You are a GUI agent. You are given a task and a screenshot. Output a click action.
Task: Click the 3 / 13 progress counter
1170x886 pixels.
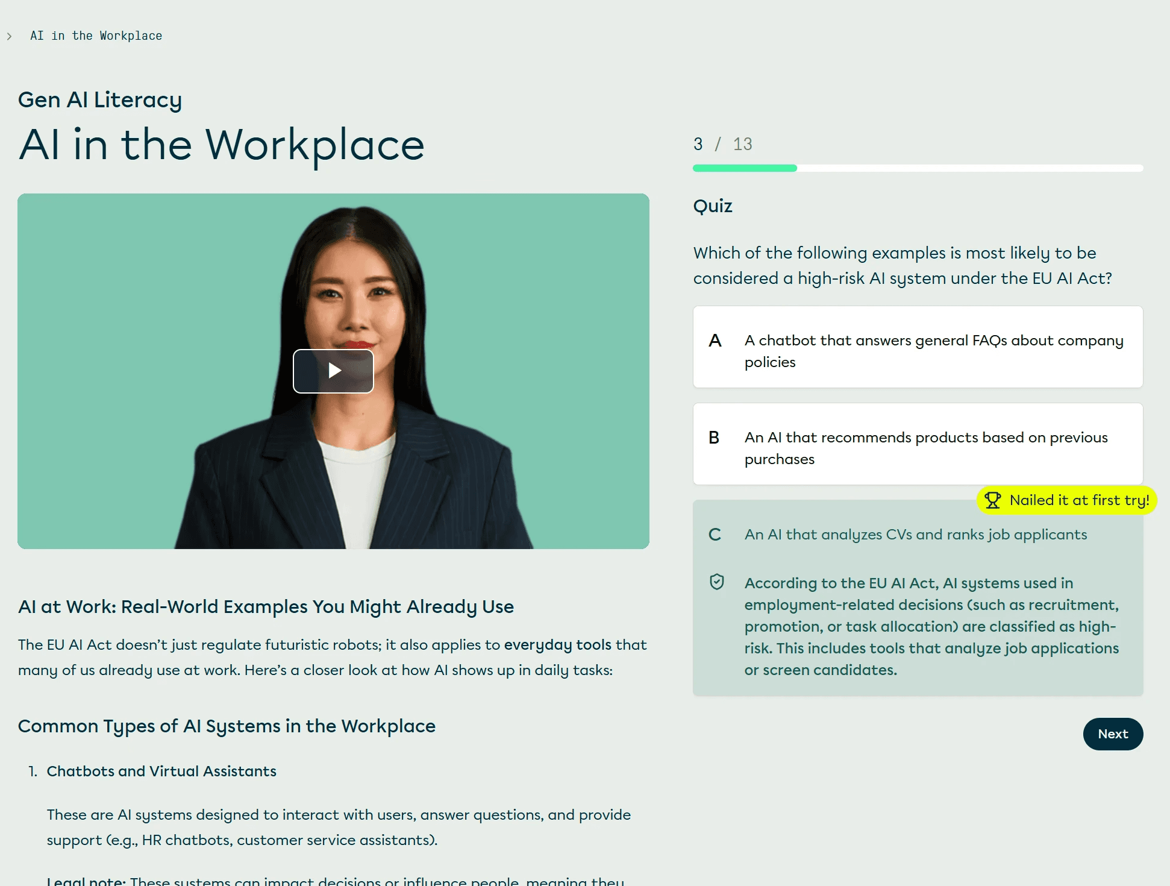point(722,144)
